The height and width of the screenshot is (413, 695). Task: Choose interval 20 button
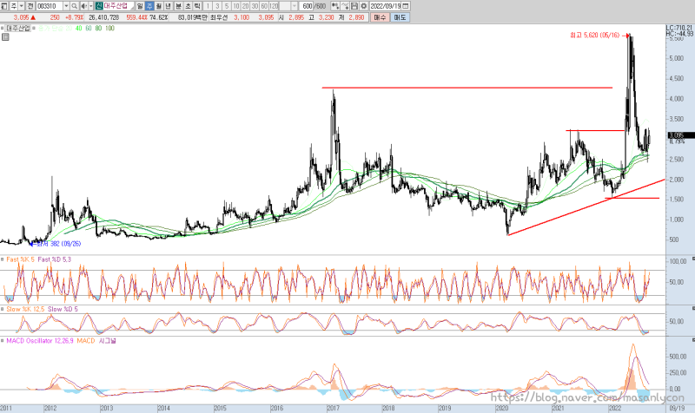click(245, 6)
